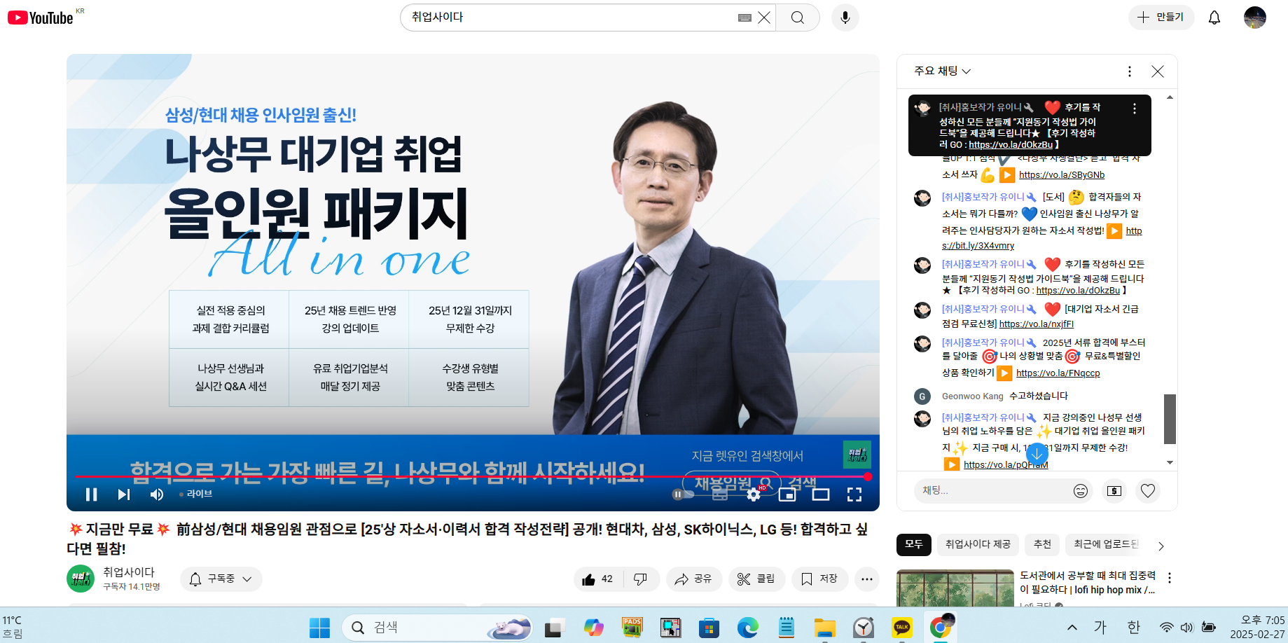1288x643 pixels.
Task: Dislike the video with thumbs down
Action: point(640,579)
